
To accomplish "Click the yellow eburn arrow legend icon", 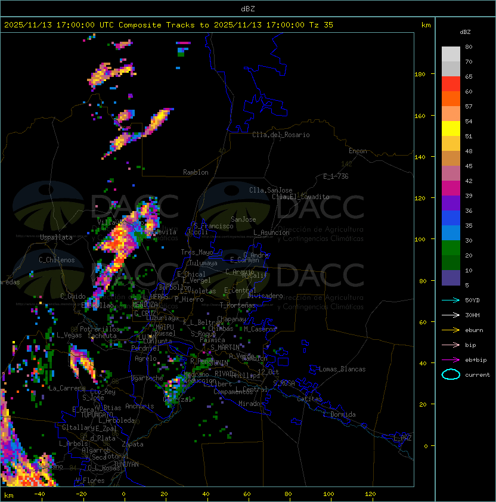I will (451, 330).
